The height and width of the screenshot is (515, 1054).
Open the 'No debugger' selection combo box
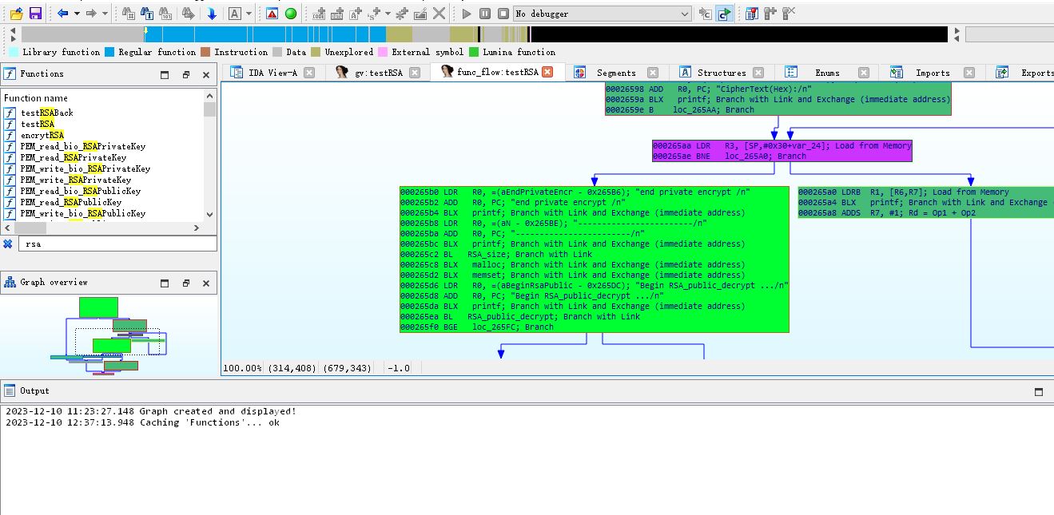tap(603, 14)
